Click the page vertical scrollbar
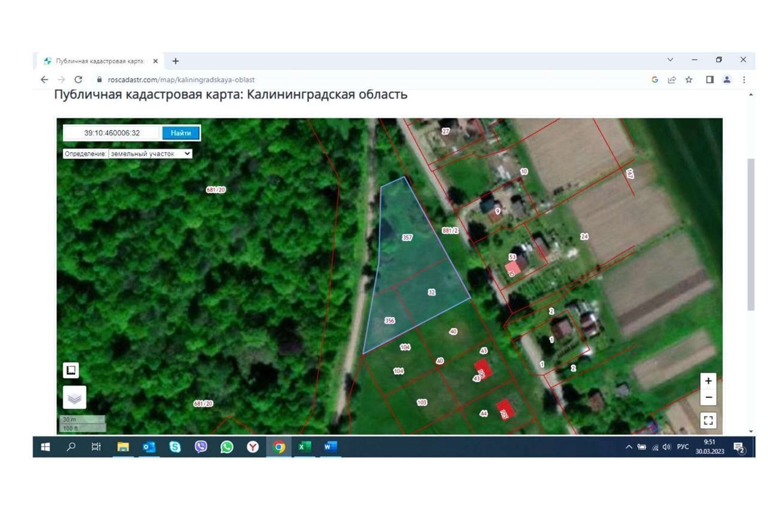The image size is (768, 506). 751,234
